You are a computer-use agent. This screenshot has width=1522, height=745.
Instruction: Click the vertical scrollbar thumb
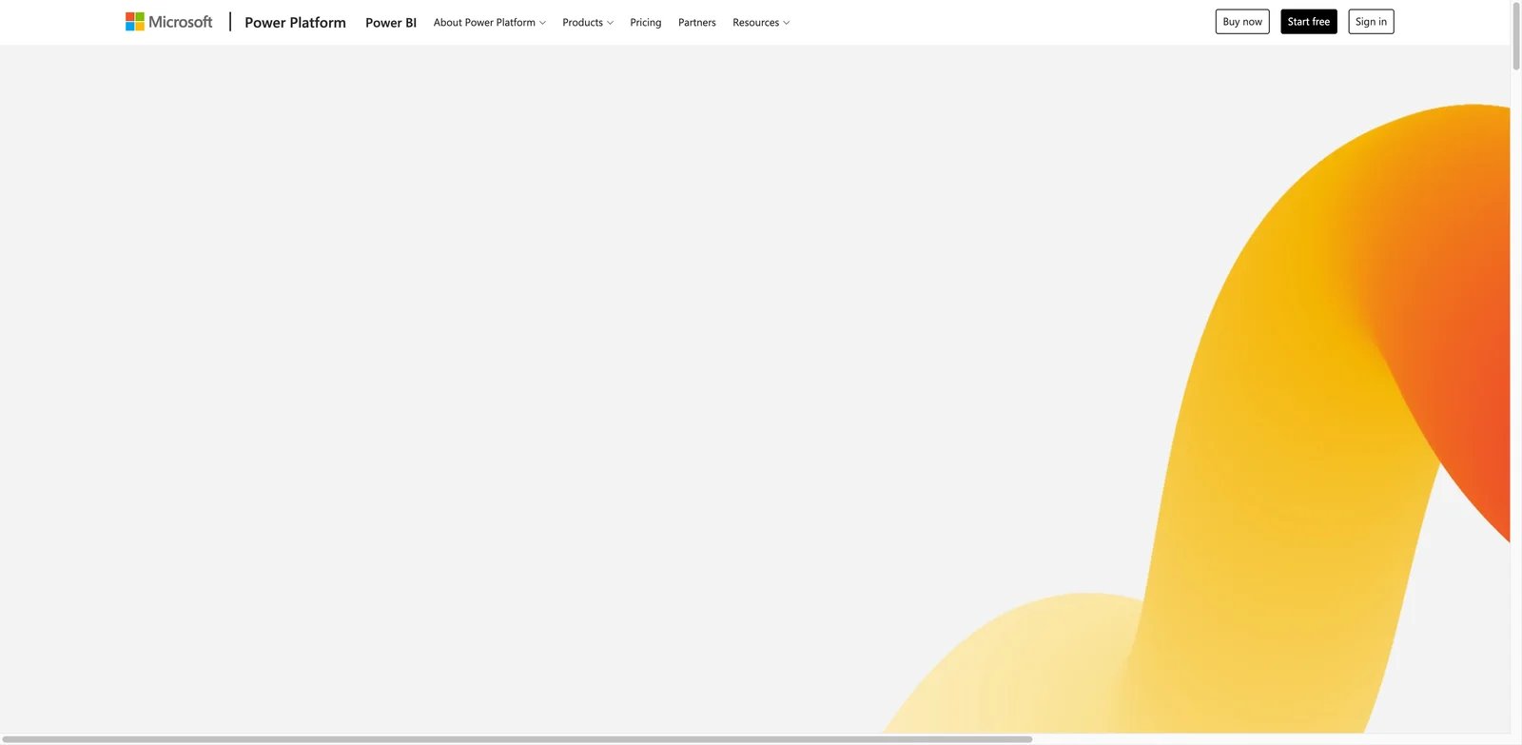[1516, 36]
